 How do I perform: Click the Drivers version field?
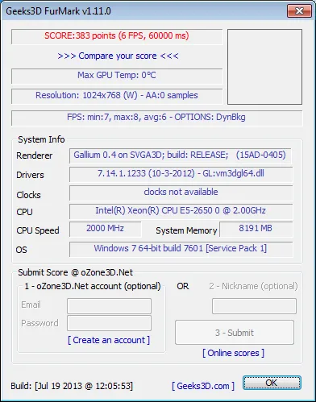181,174
